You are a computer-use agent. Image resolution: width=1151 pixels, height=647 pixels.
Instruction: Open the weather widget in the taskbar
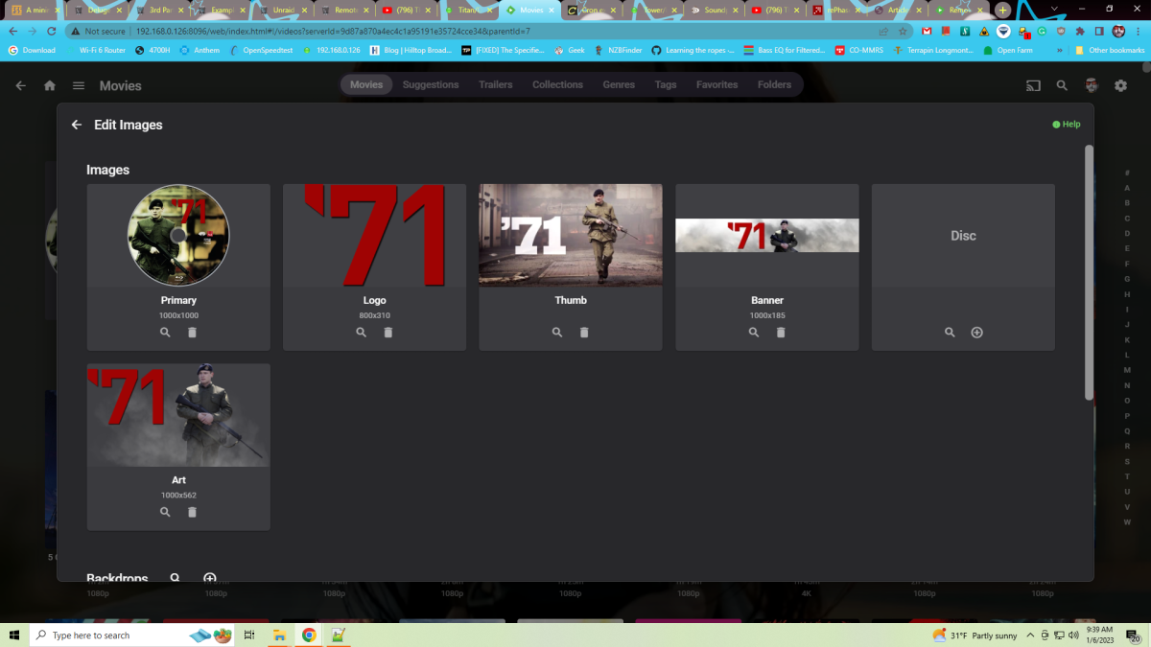(x=970, y=635)
